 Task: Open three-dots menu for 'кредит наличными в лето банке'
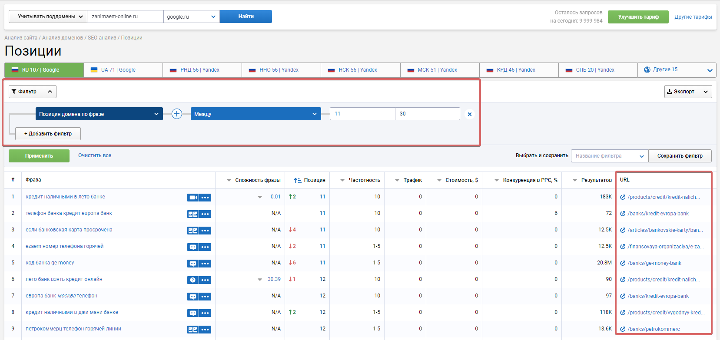[206, 198]
